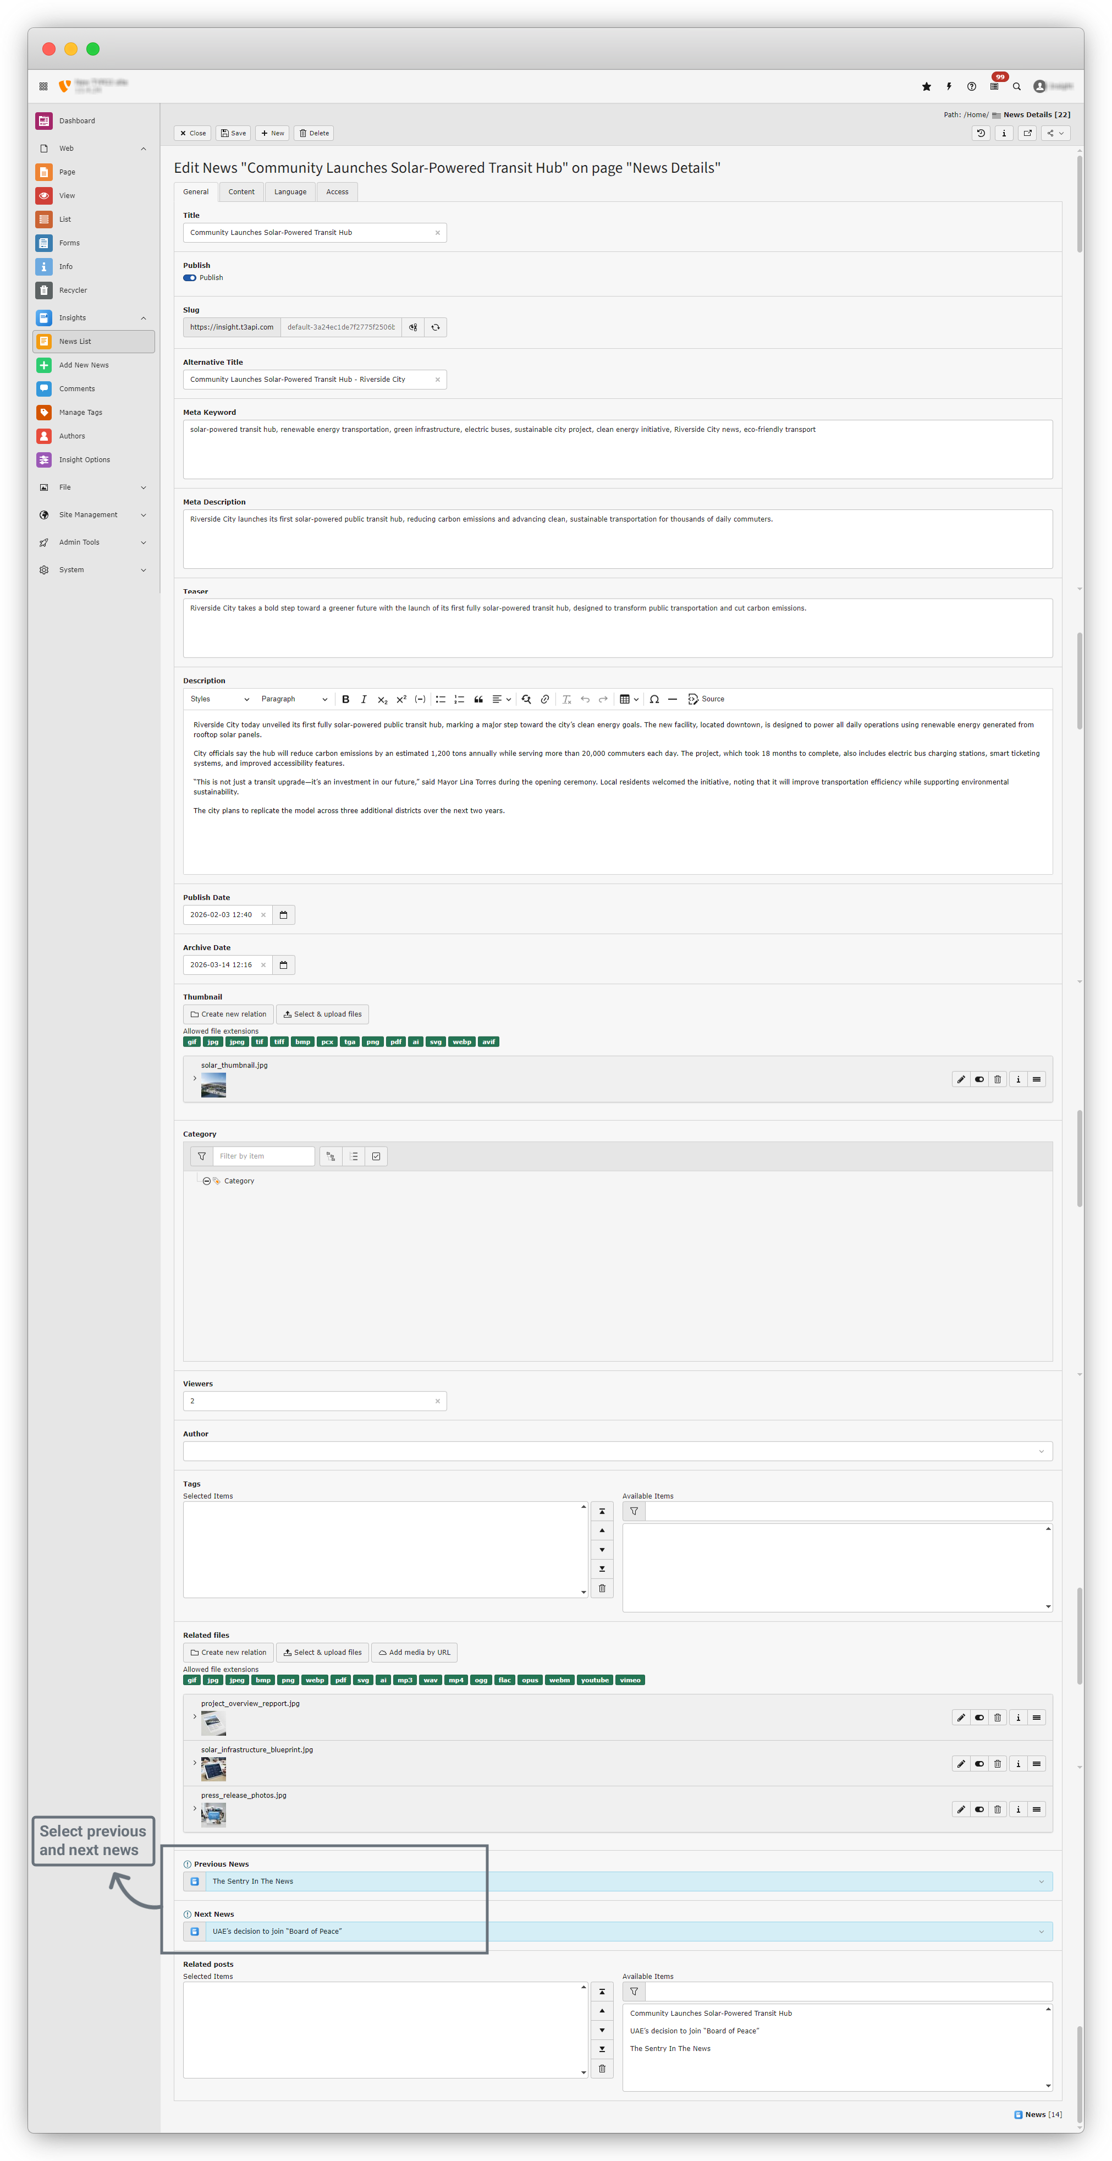The image size is (1112, 2161).
Task: Click Add media by URL button
Action: [414, 1653]
